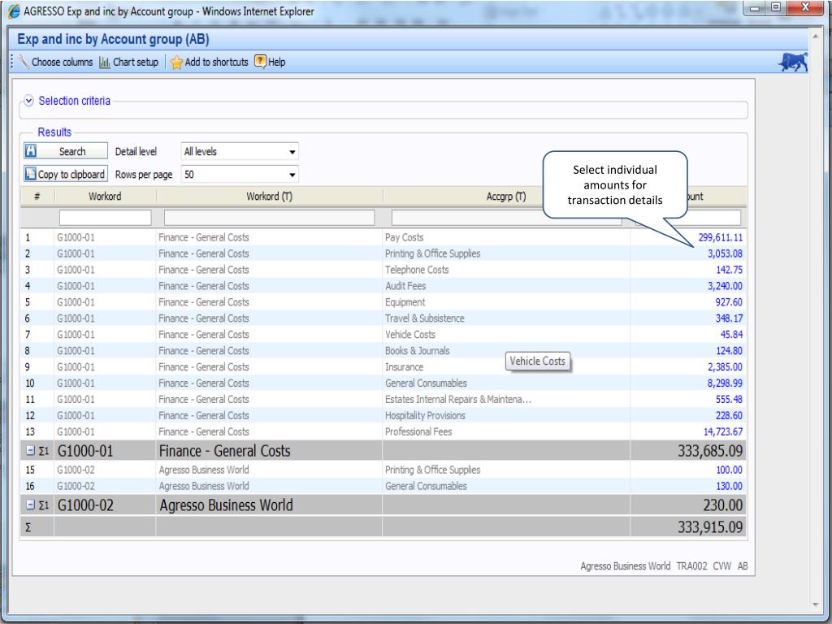Open Travel & Subsistence amount 348.17
This screenshot has width=832, height=624.
(729, 318)
